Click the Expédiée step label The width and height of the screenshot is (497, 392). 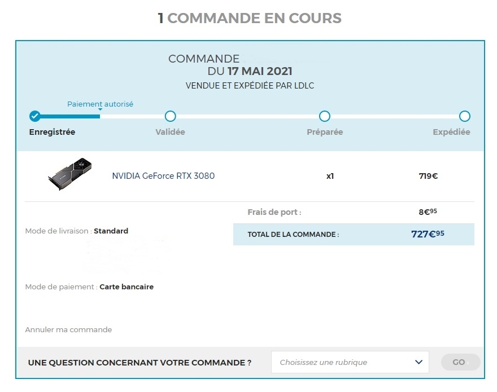451,132
